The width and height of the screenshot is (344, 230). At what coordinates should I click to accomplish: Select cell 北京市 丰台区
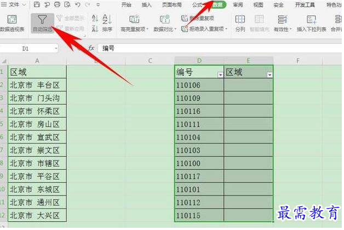[37, 85]
